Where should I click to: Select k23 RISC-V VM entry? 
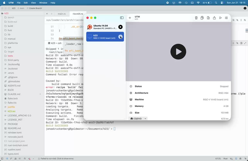105,37
